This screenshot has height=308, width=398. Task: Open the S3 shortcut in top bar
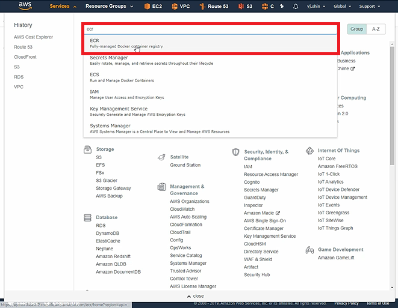click(246, 6)
